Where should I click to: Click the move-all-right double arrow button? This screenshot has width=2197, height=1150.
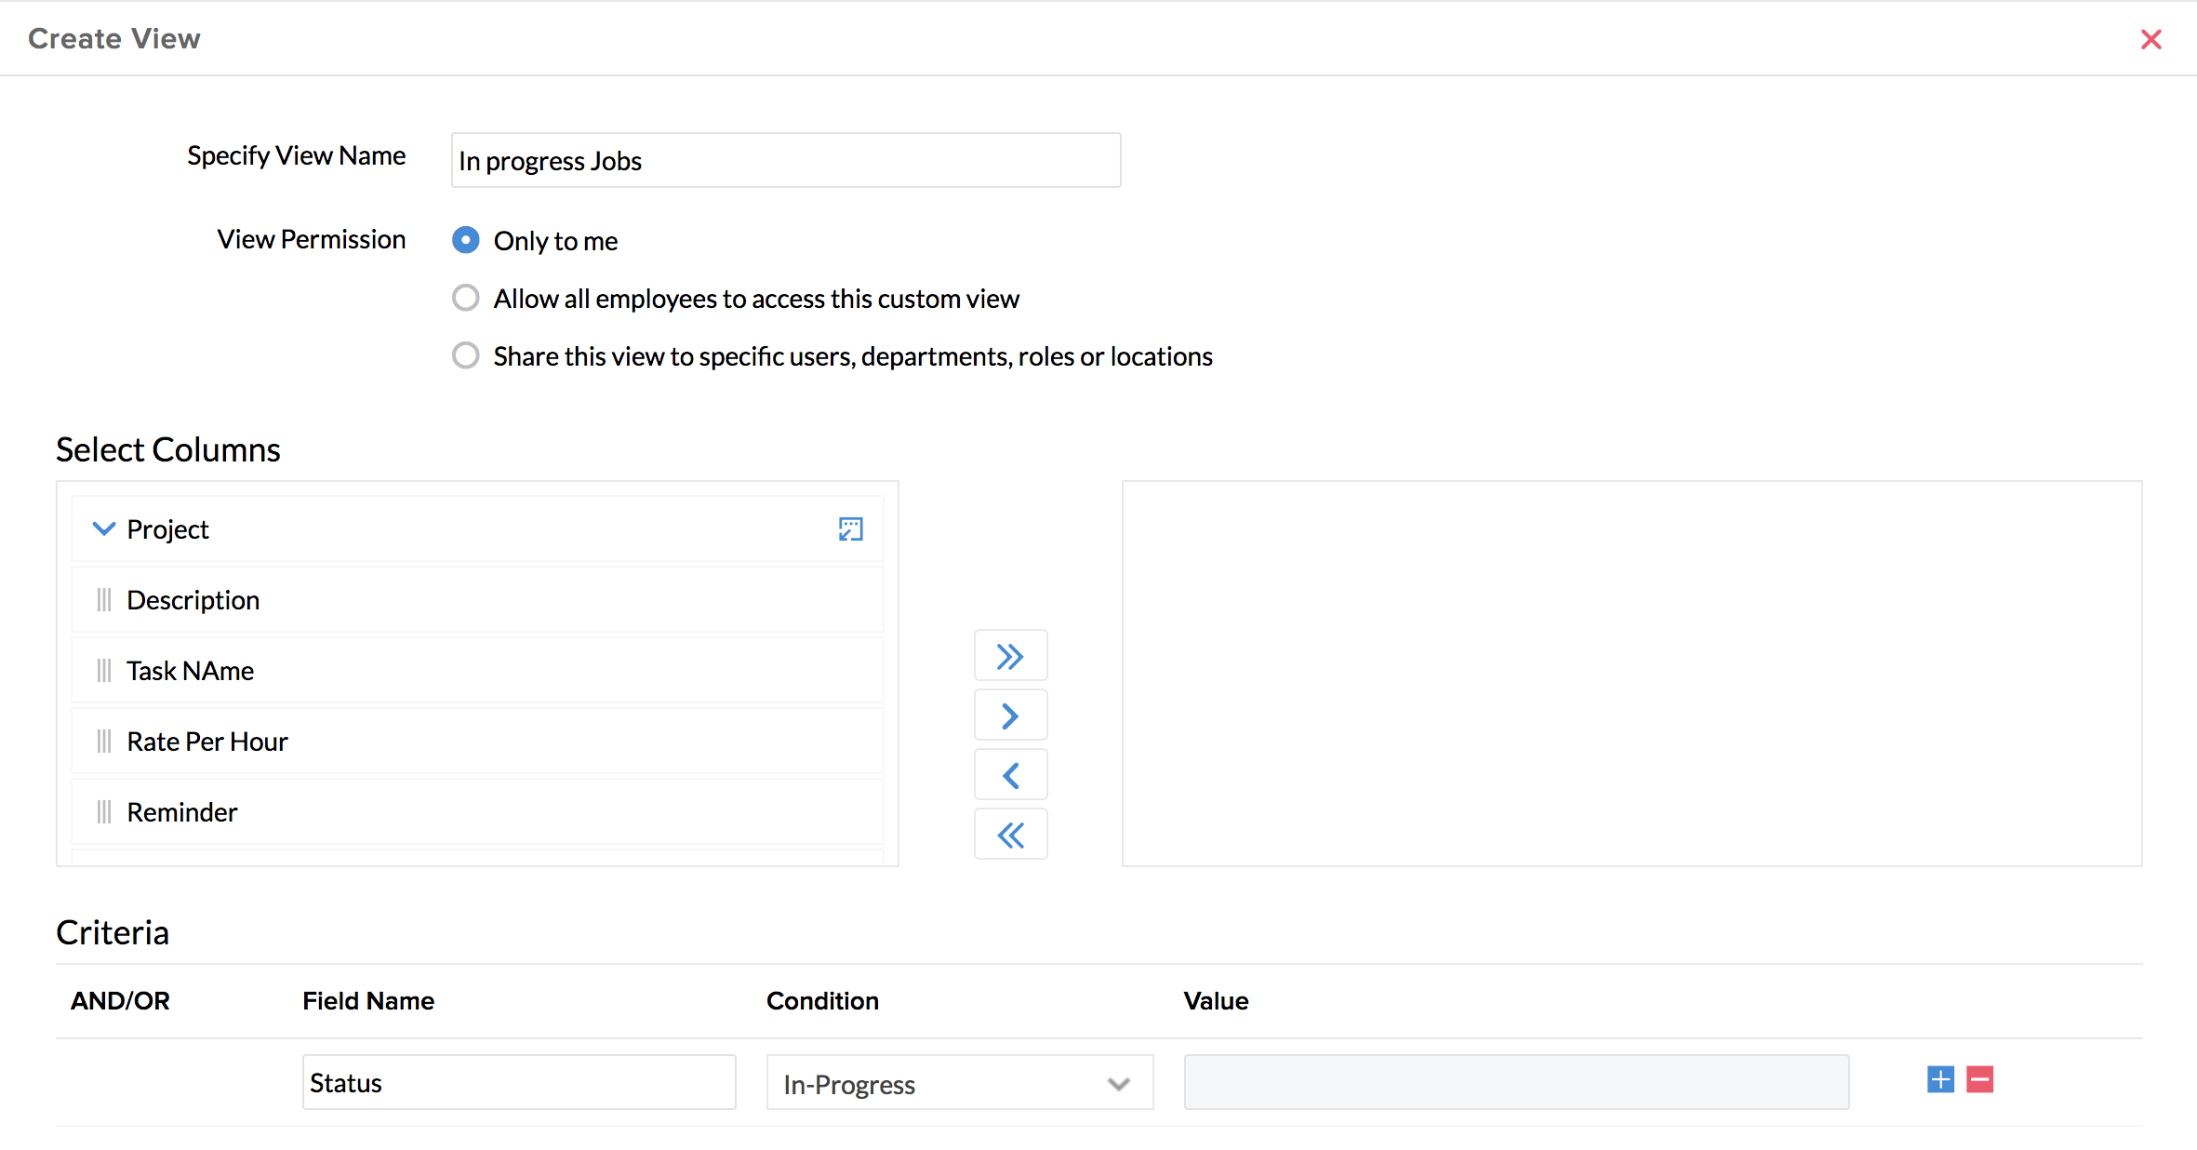click(1010, 656)
